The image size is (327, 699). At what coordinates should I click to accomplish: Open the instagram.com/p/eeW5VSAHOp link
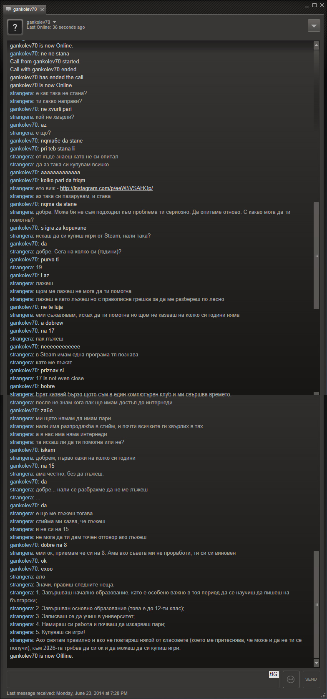click(106, 188)
